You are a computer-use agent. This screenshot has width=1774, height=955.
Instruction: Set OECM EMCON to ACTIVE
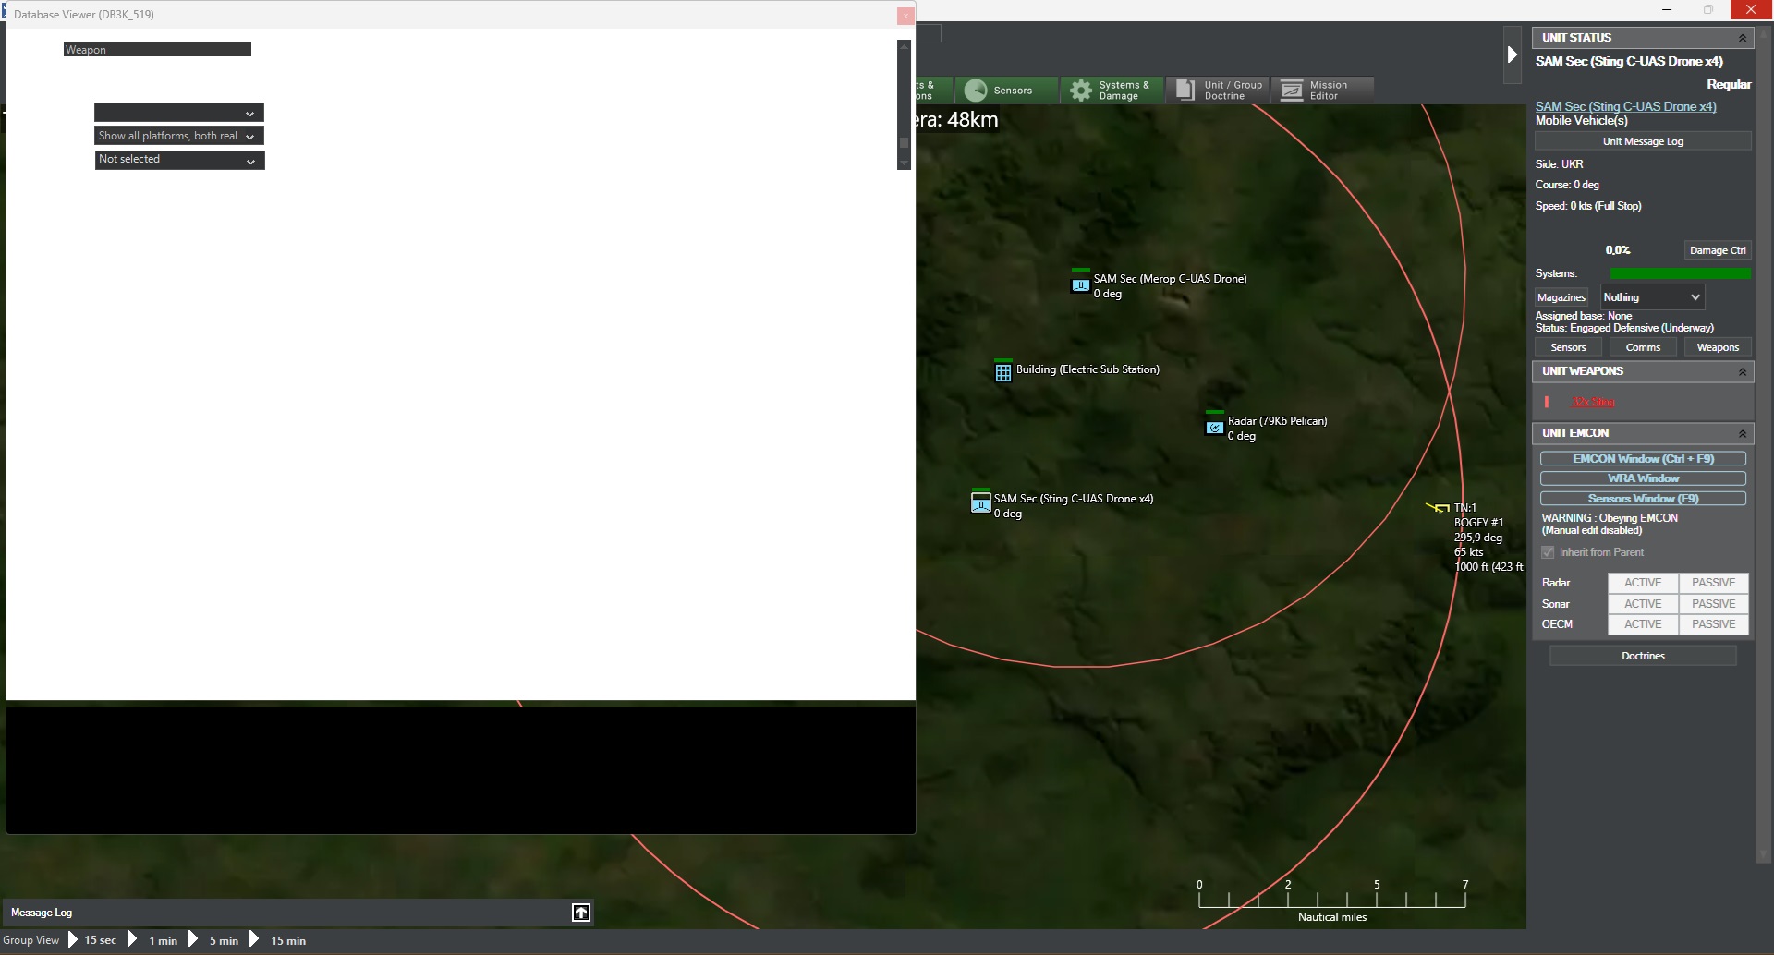point(1643,624)
